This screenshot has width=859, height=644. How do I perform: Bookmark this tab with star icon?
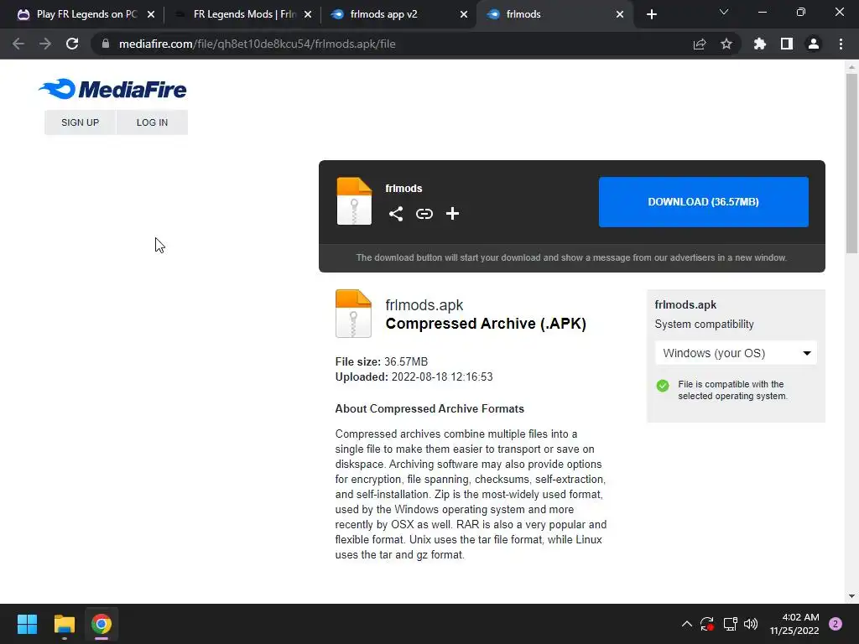(x=726, y=44)
